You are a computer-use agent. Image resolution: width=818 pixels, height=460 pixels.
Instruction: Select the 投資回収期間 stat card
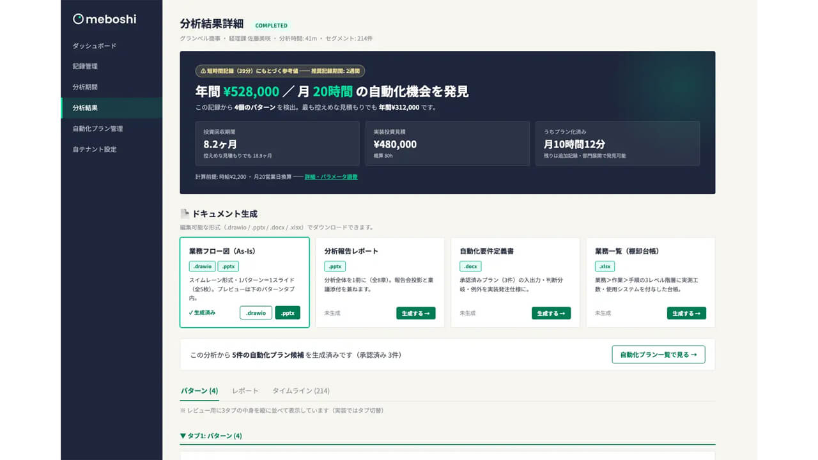tap(277, 144)
